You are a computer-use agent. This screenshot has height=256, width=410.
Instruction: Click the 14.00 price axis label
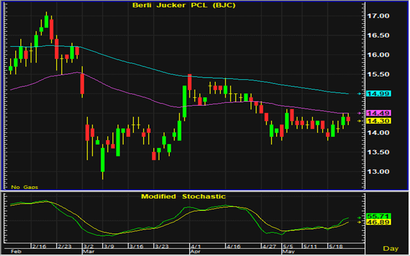point(378,133)
